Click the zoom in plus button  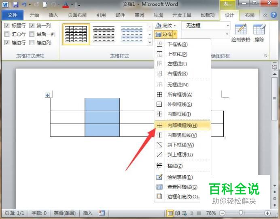pos(267,213)
